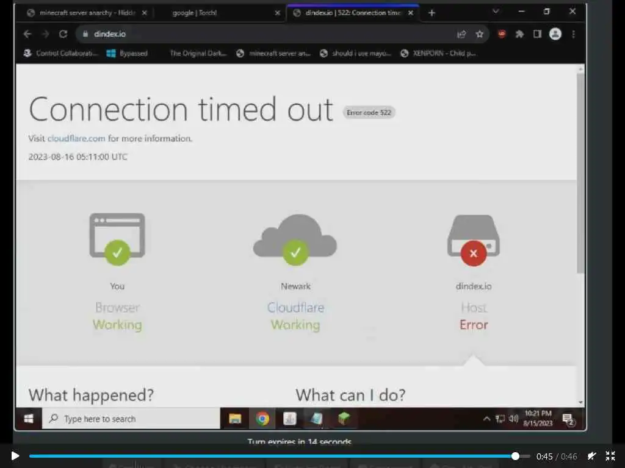The image size is (625, 468).
Task: Open the Extensions puzzle icon
Action: point(519,34)
